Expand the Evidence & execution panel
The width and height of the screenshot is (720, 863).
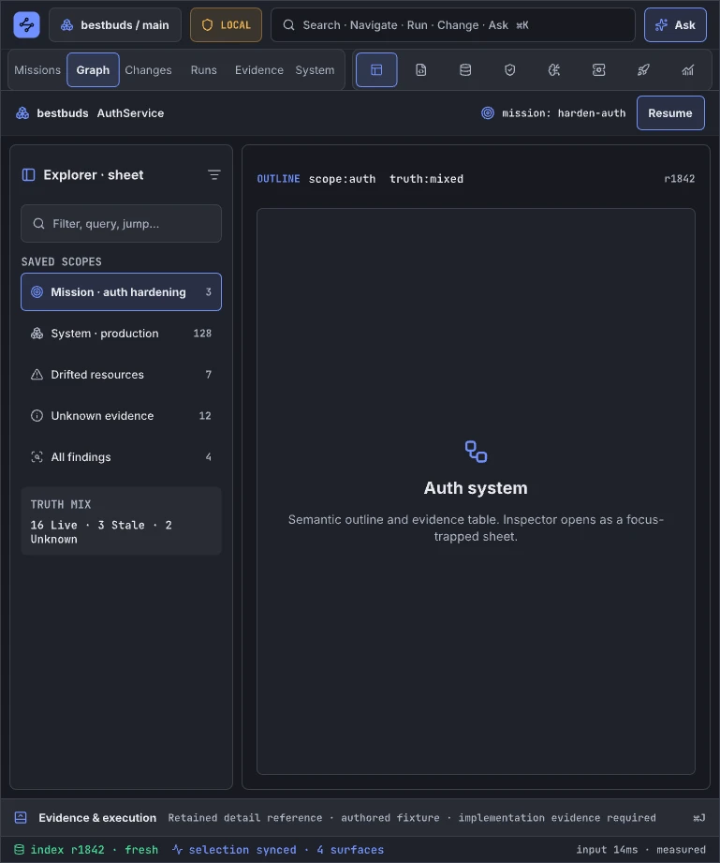pos(360,817)
